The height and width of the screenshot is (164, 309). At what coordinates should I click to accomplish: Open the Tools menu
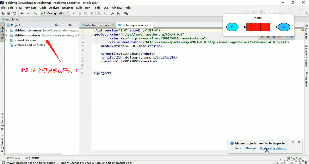coord(97,8)
